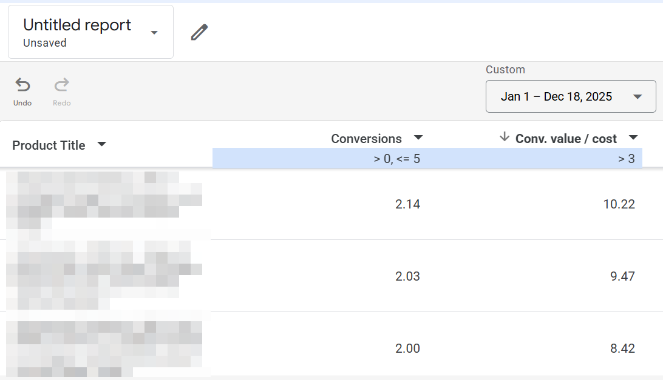Click the pencil edit report name icon
Viewport: 663px width, 380px height.
coord(199,32)
